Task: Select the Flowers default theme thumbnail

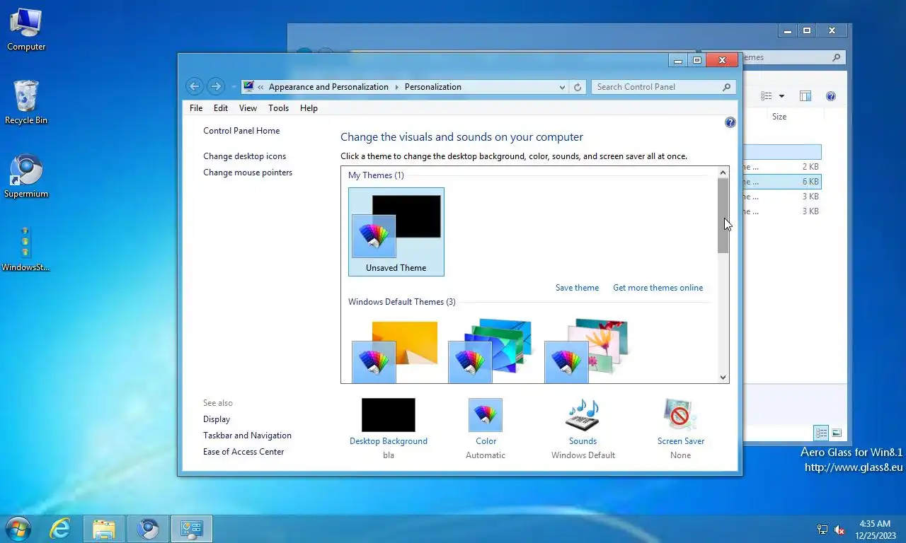Action: click(x=587, y=351)
